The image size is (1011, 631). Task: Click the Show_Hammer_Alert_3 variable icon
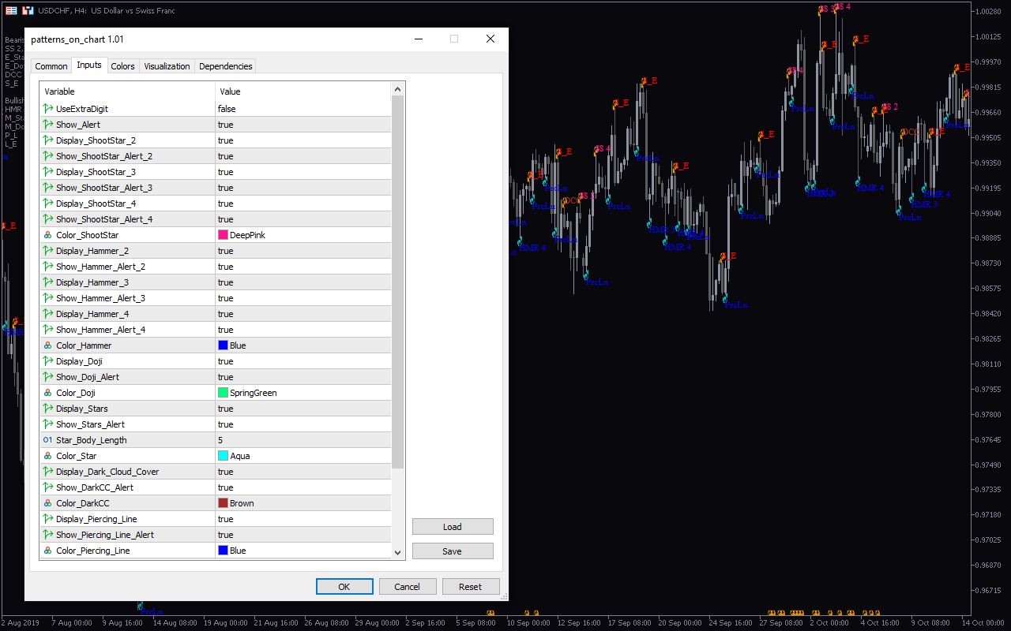click(48, 298)
